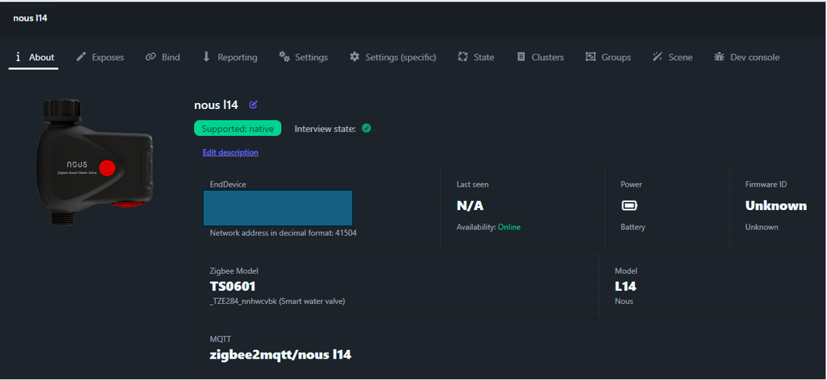This screenshot has width=827, height=380.
Task: Click the link icon for Bind
Action: pos(151,57)
